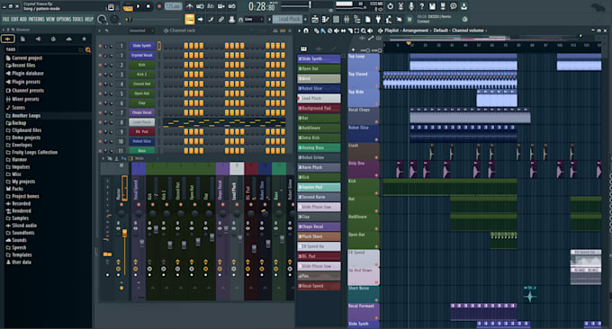This screenshot has height=329, width=612.
Task: Select the Robot Slice channel button
Action: pyautogui.click(x=141, y=141)
